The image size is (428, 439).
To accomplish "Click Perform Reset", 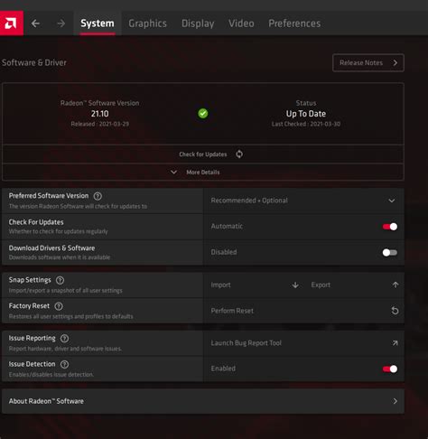I will [303, 311].
